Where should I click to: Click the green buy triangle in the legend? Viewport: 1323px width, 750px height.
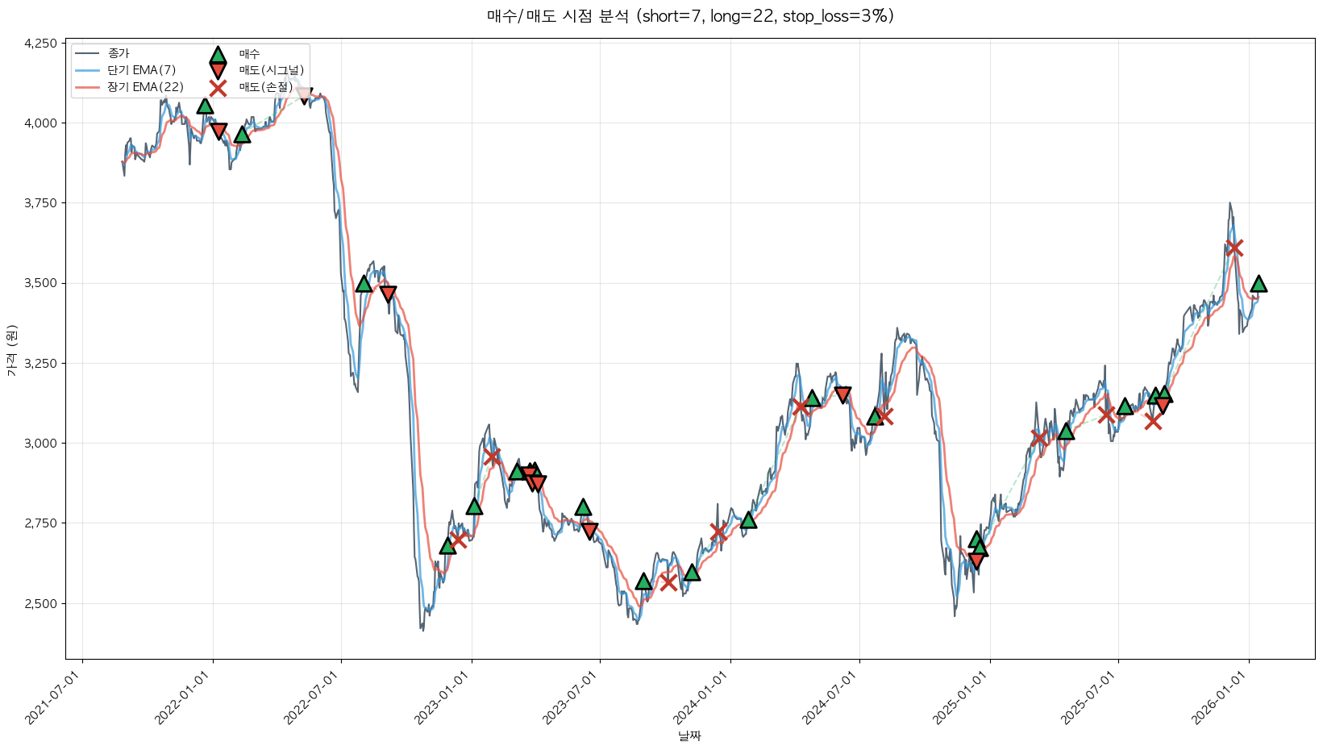[218, 55]
